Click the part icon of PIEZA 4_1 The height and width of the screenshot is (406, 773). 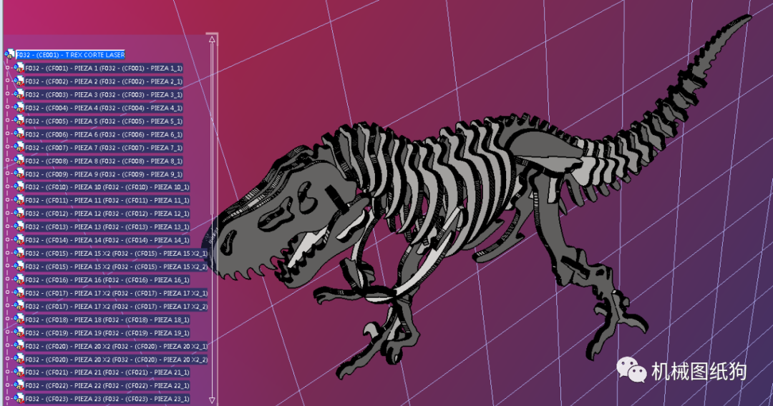(x=19, y=107)
